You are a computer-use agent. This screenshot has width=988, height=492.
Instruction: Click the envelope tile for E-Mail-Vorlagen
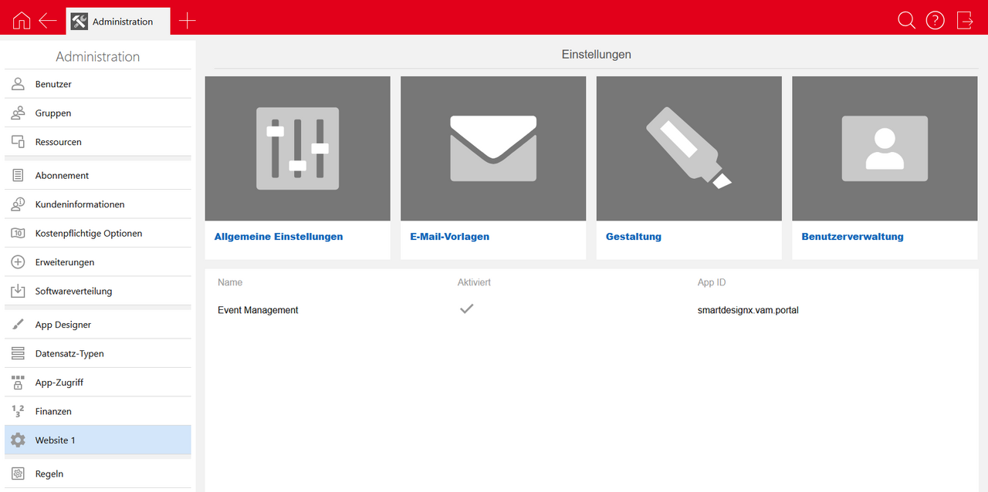(493, 148)
